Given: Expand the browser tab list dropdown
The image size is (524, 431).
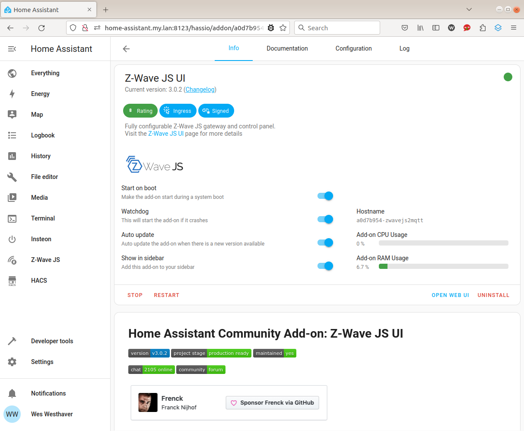Looking at the screenshot, I should (469, 10).
